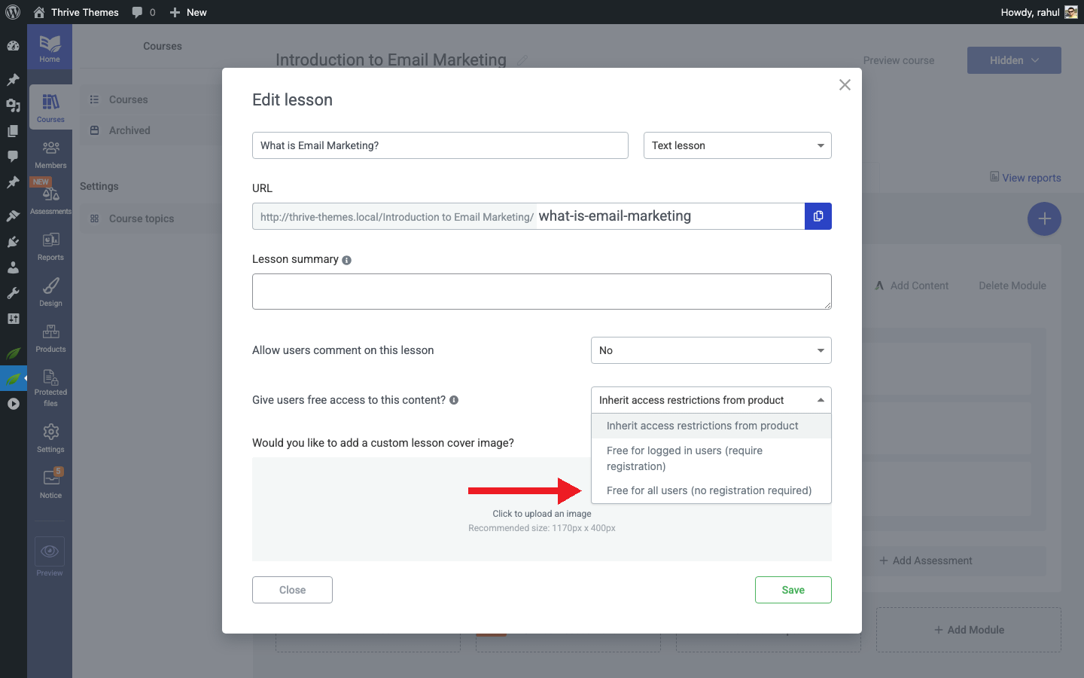Screen dimensions: 1084x678
Task: Choose Free for logged in users option
Action: coord(684,458)
